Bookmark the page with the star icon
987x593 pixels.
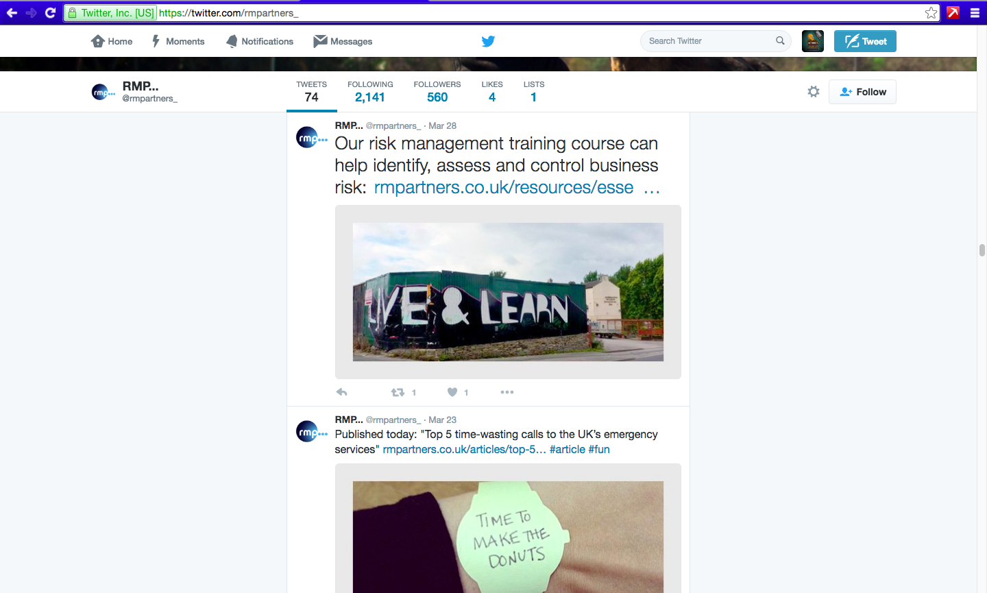[931, 12]
